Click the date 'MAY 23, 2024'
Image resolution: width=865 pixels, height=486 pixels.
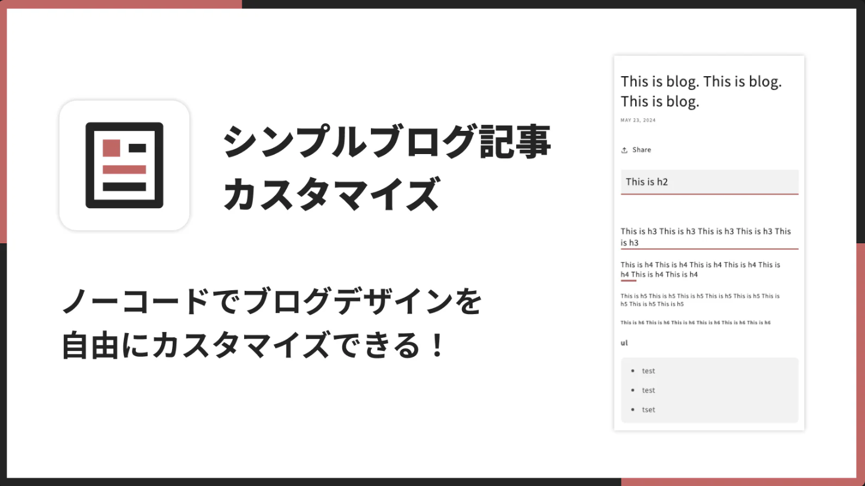tap(638, 120)
